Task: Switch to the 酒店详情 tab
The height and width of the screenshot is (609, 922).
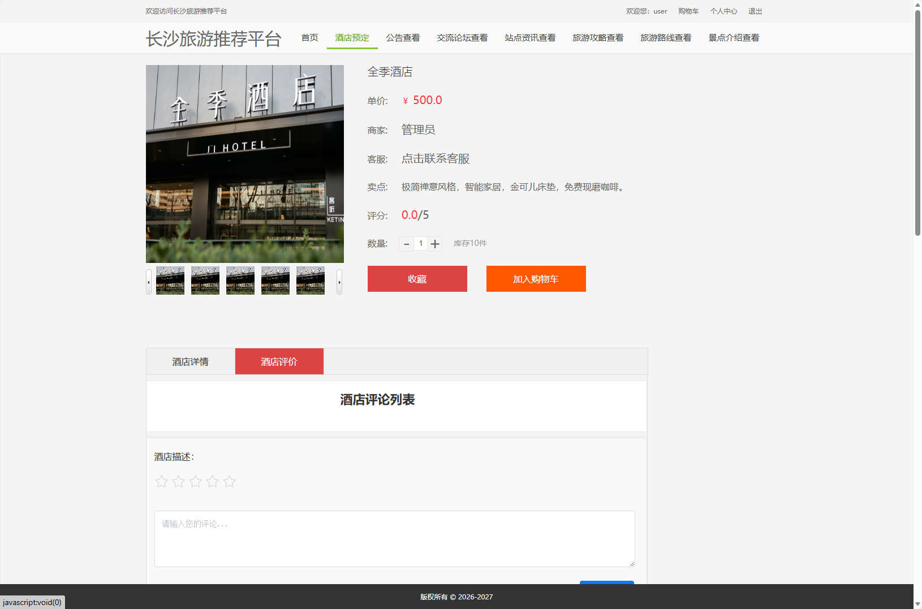Action: pyautogui.click(x=189, y=361)
